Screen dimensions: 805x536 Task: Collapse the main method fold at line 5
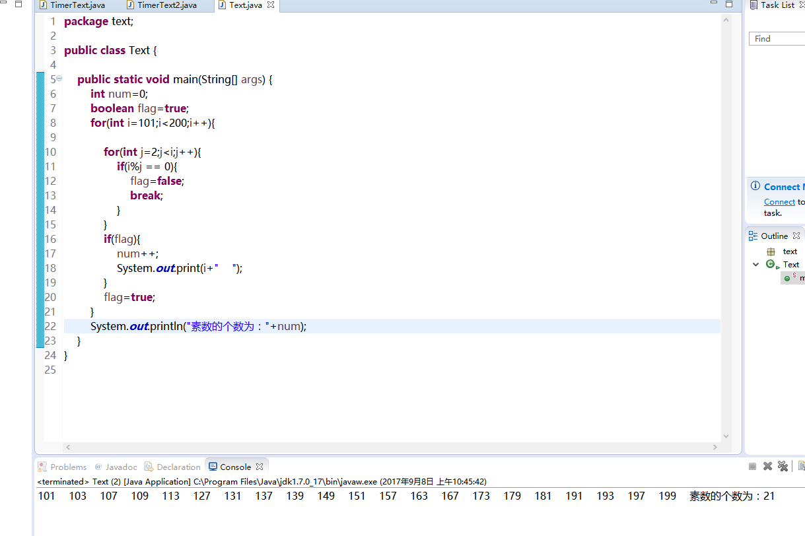tap(59, 79)
